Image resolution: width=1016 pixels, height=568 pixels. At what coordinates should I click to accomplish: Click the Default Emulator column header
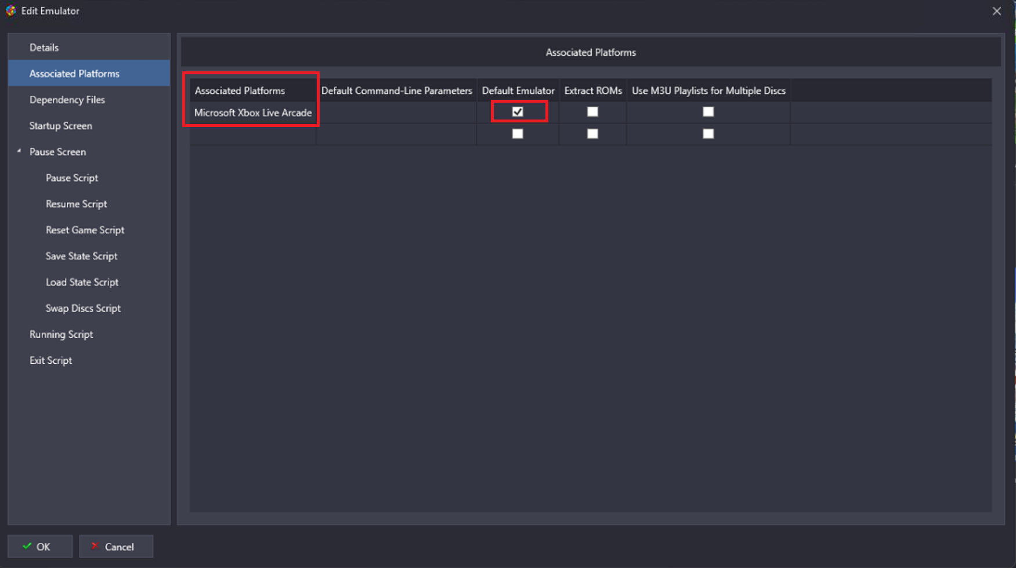[518, 91]
